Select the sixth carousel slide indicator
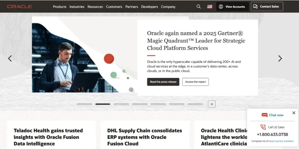 point(177,104)
